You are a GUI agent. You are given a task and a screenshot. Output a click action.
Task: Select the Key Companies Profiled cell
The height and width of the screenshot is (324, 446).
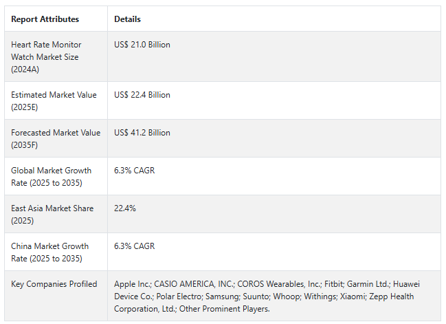click(54, 284)
